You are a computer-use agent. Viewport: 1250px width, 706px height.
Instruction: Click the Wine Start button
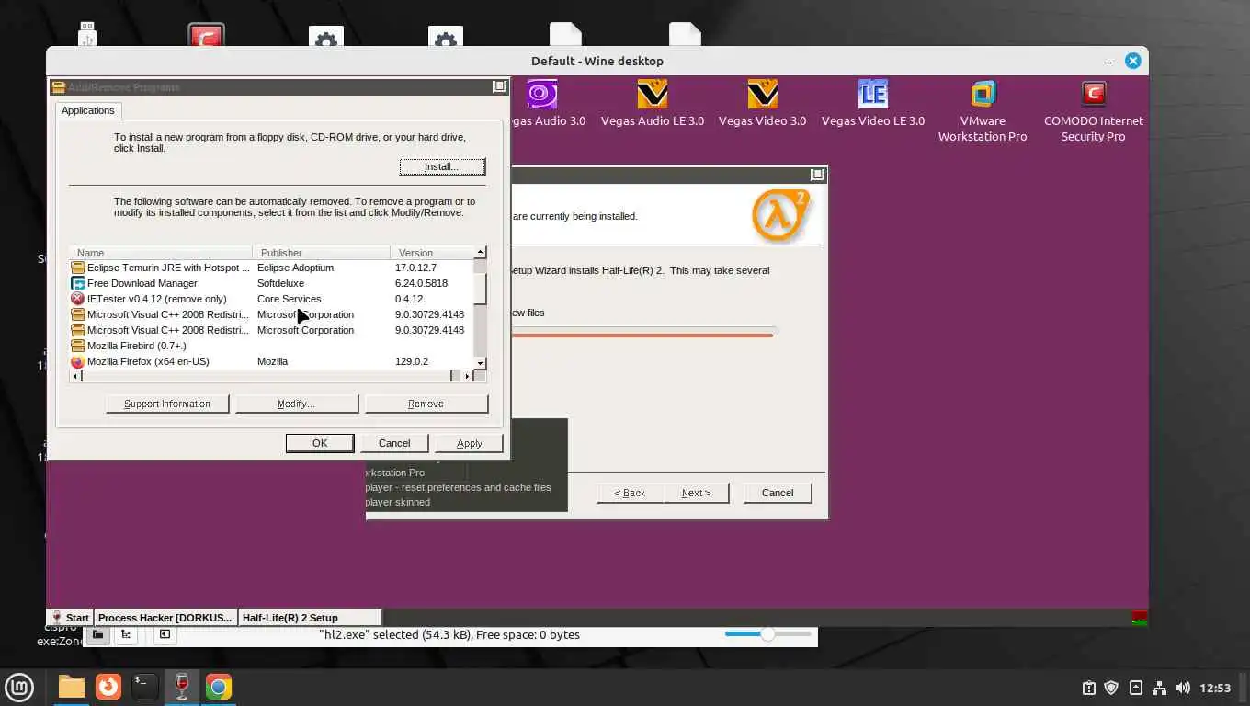(x=70, y=618)
